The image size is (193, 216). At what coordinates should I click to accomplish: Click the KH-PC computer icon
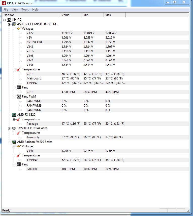click(x=9, y=20)
